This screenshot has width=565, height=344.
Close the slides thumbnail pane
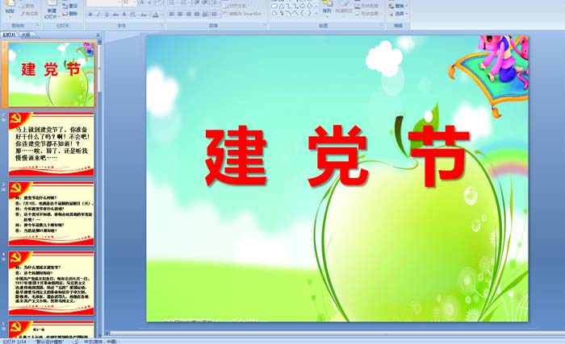(98, 35)
